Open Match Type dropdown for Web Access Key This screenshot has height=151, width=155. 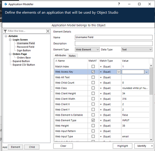[x=119, y=72]
